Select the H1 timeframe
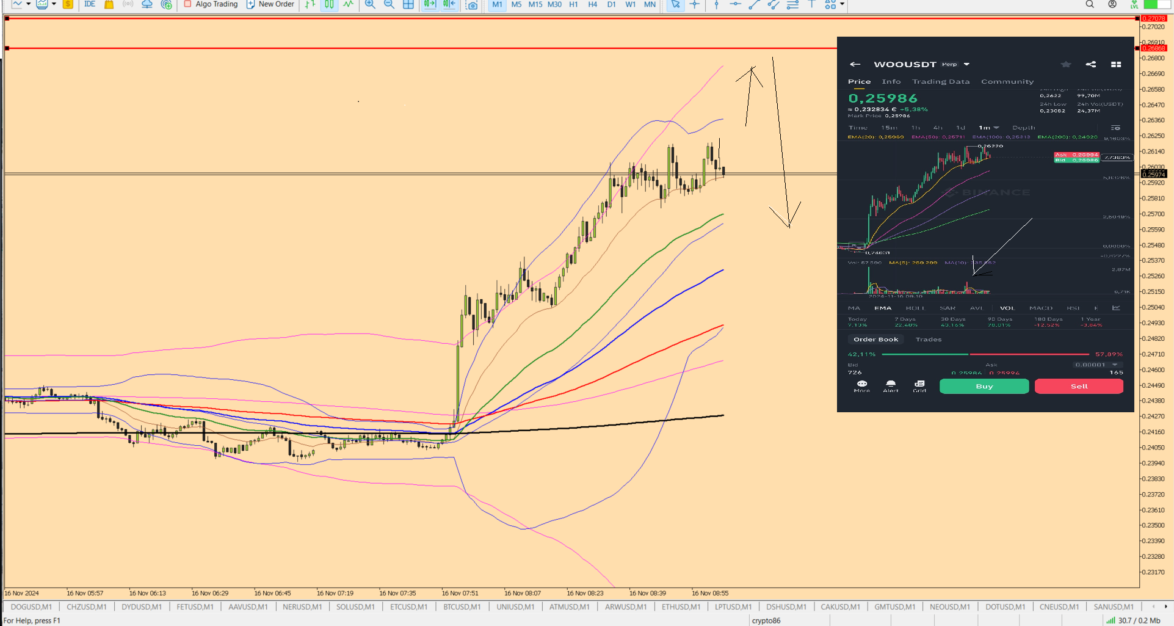This screenshot has height=626, width=1174. pos(573,4)
